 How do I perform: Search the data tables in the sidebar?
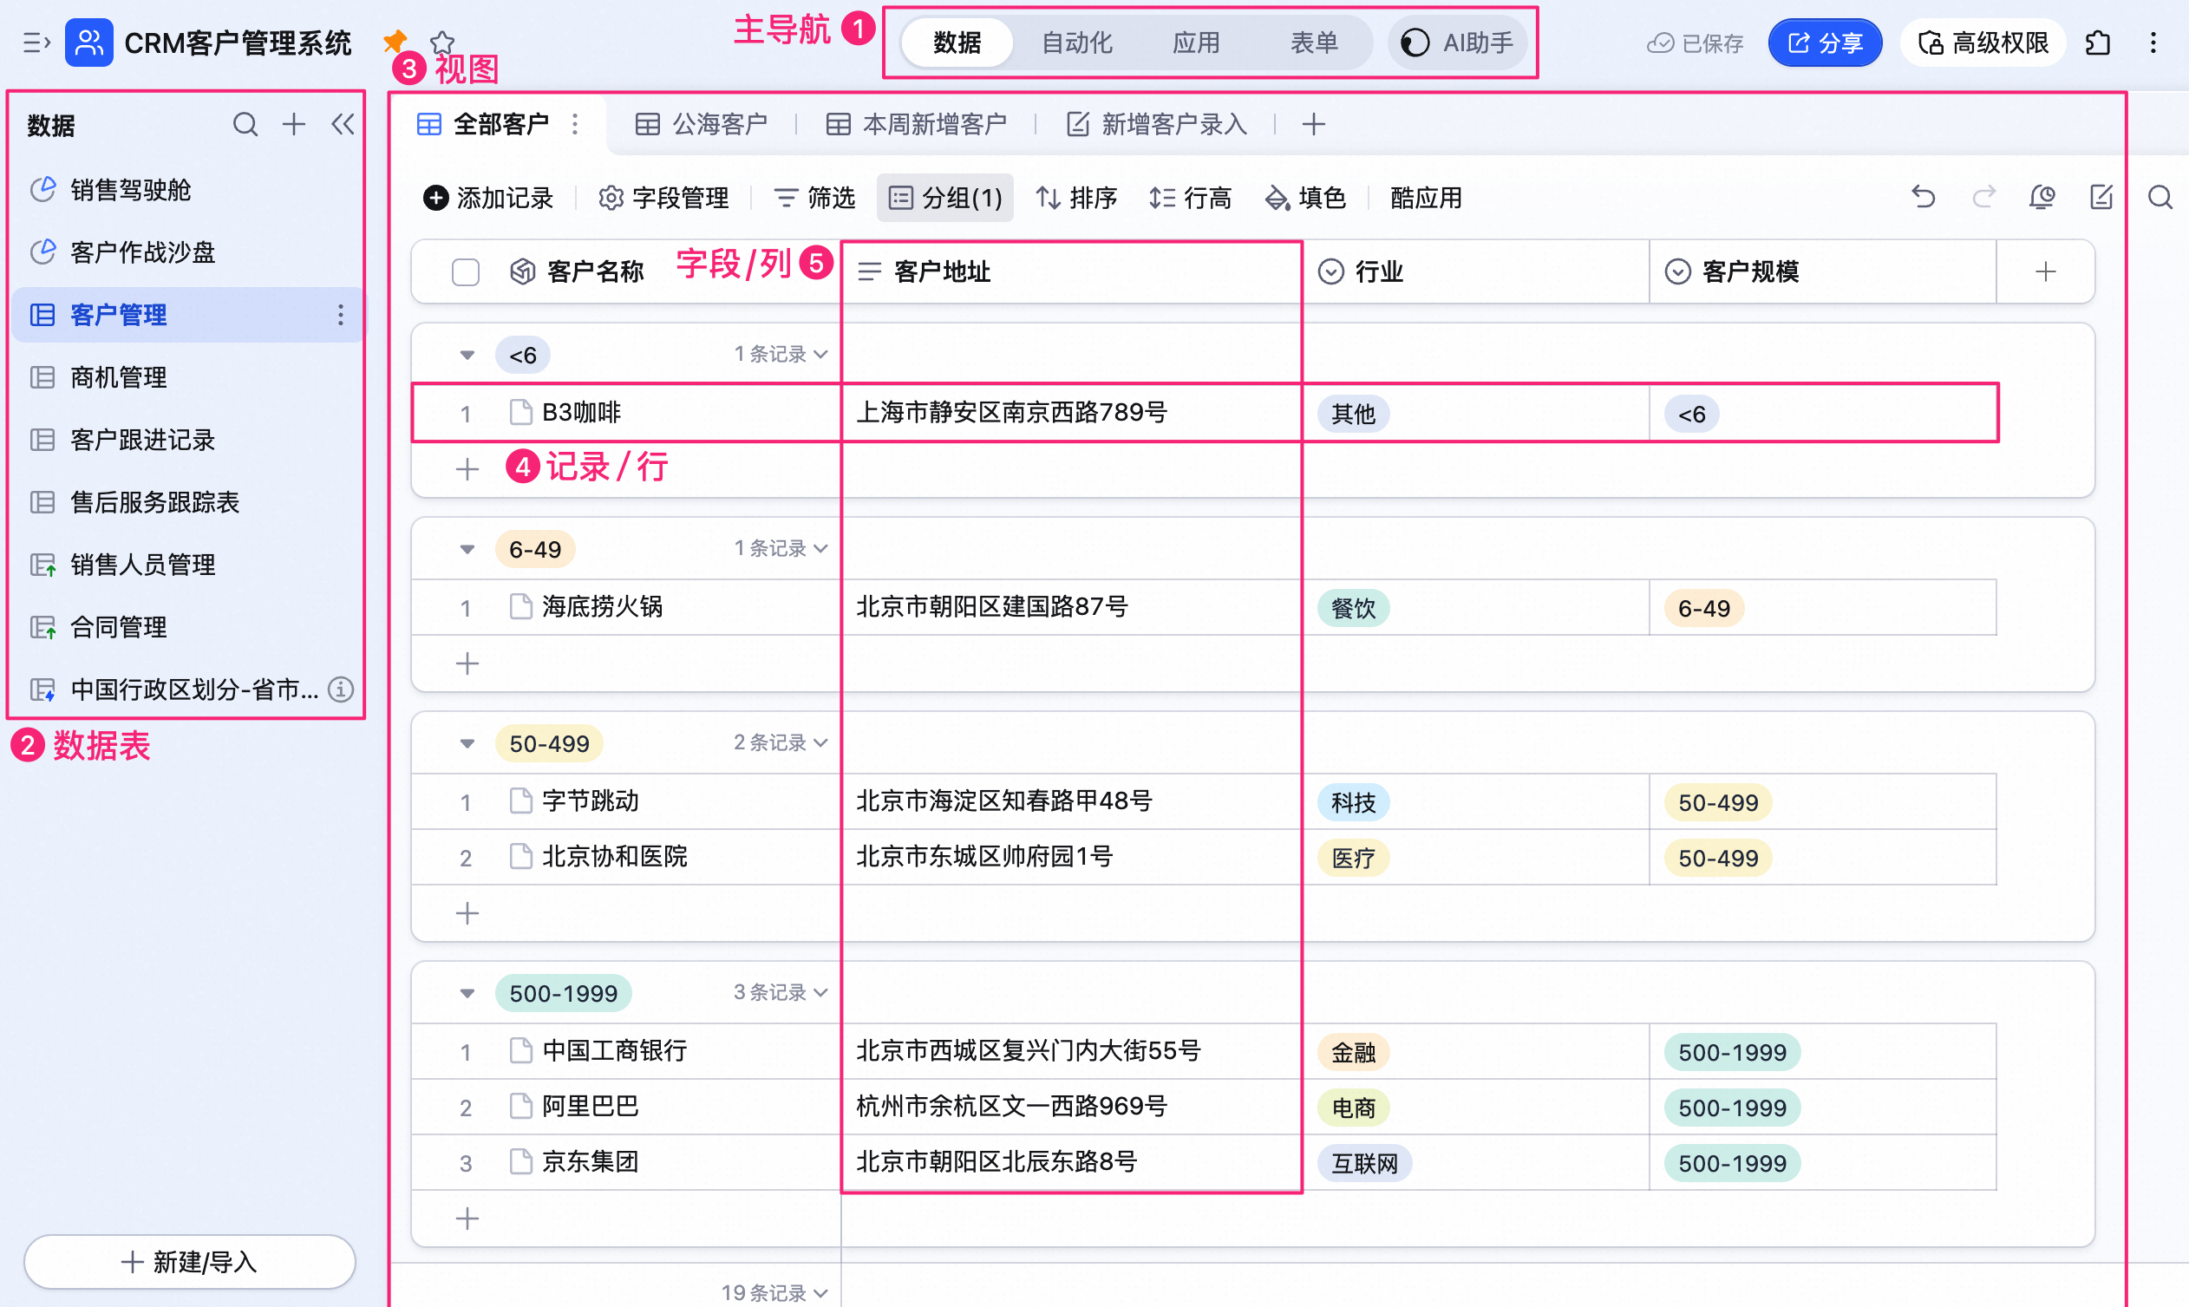[245, 124]
